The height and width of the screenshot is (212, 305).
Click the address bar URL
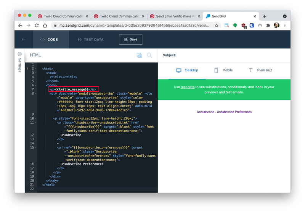coord(134,26)
